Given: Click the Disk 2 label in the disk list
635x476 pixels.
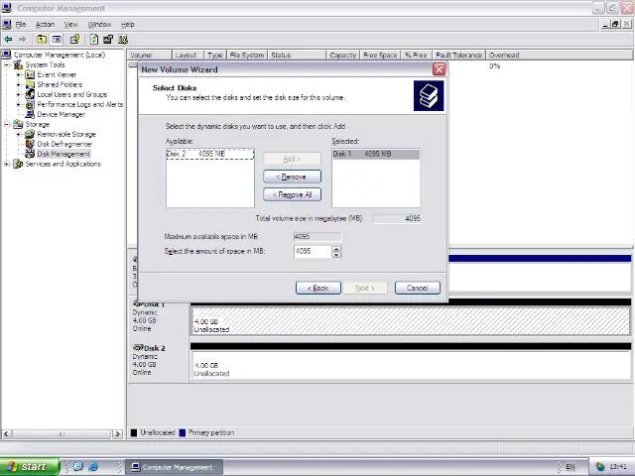Looking at the screenshot, I should [155, 348].
